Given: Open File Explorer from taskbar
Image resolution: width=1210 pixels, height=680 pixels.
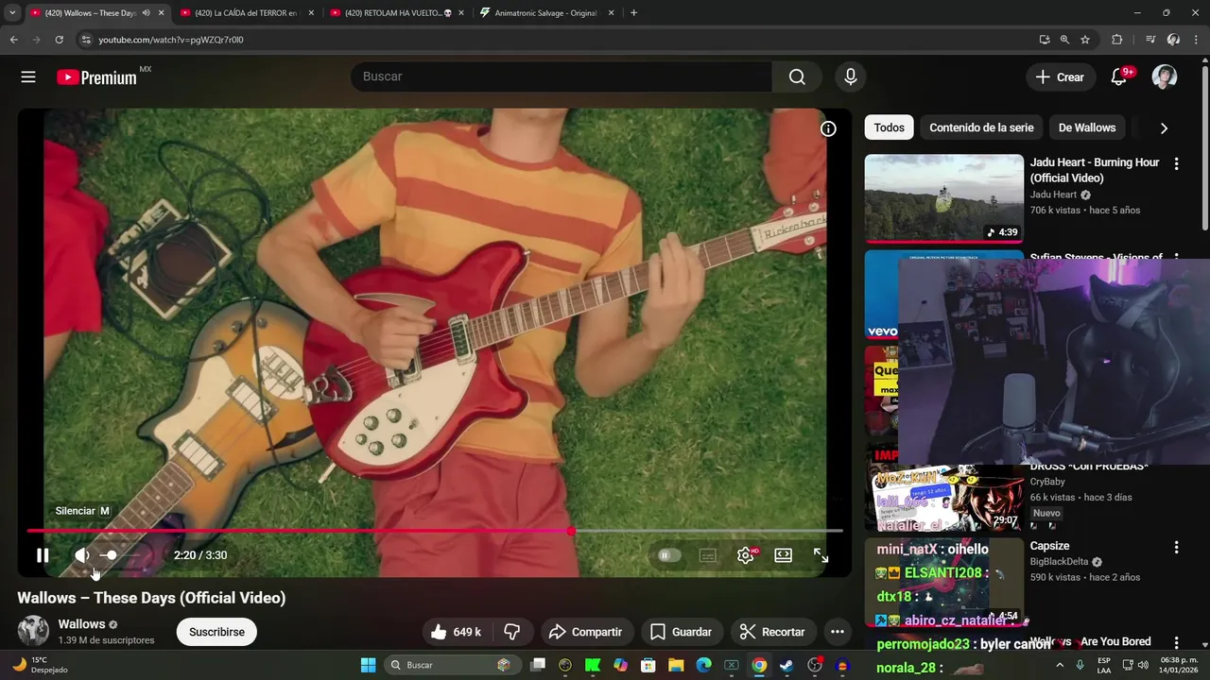Looking at the screenshot, I should pos(676,665).
